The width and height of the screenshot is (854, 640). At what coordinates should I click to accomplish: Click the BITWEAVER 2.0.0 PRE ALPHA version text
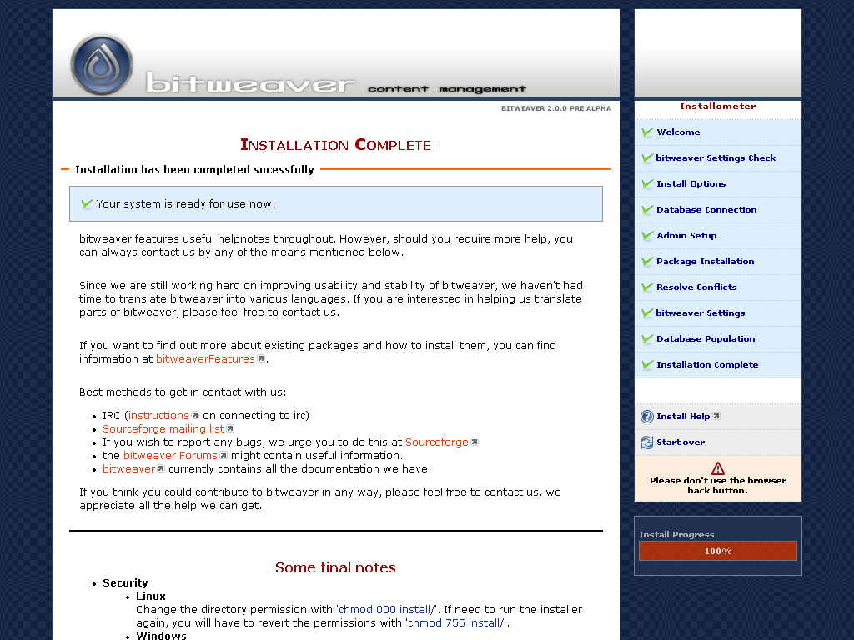click(556, 108)
